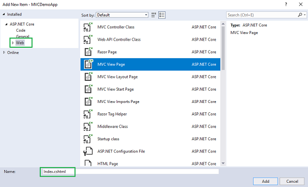The image size is (308, 187).
Task: Select the MVC View Layout Page icon
Action: [x=88, y=77]
